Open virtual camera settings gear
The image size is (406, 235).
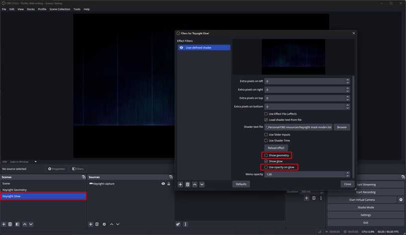401,200
